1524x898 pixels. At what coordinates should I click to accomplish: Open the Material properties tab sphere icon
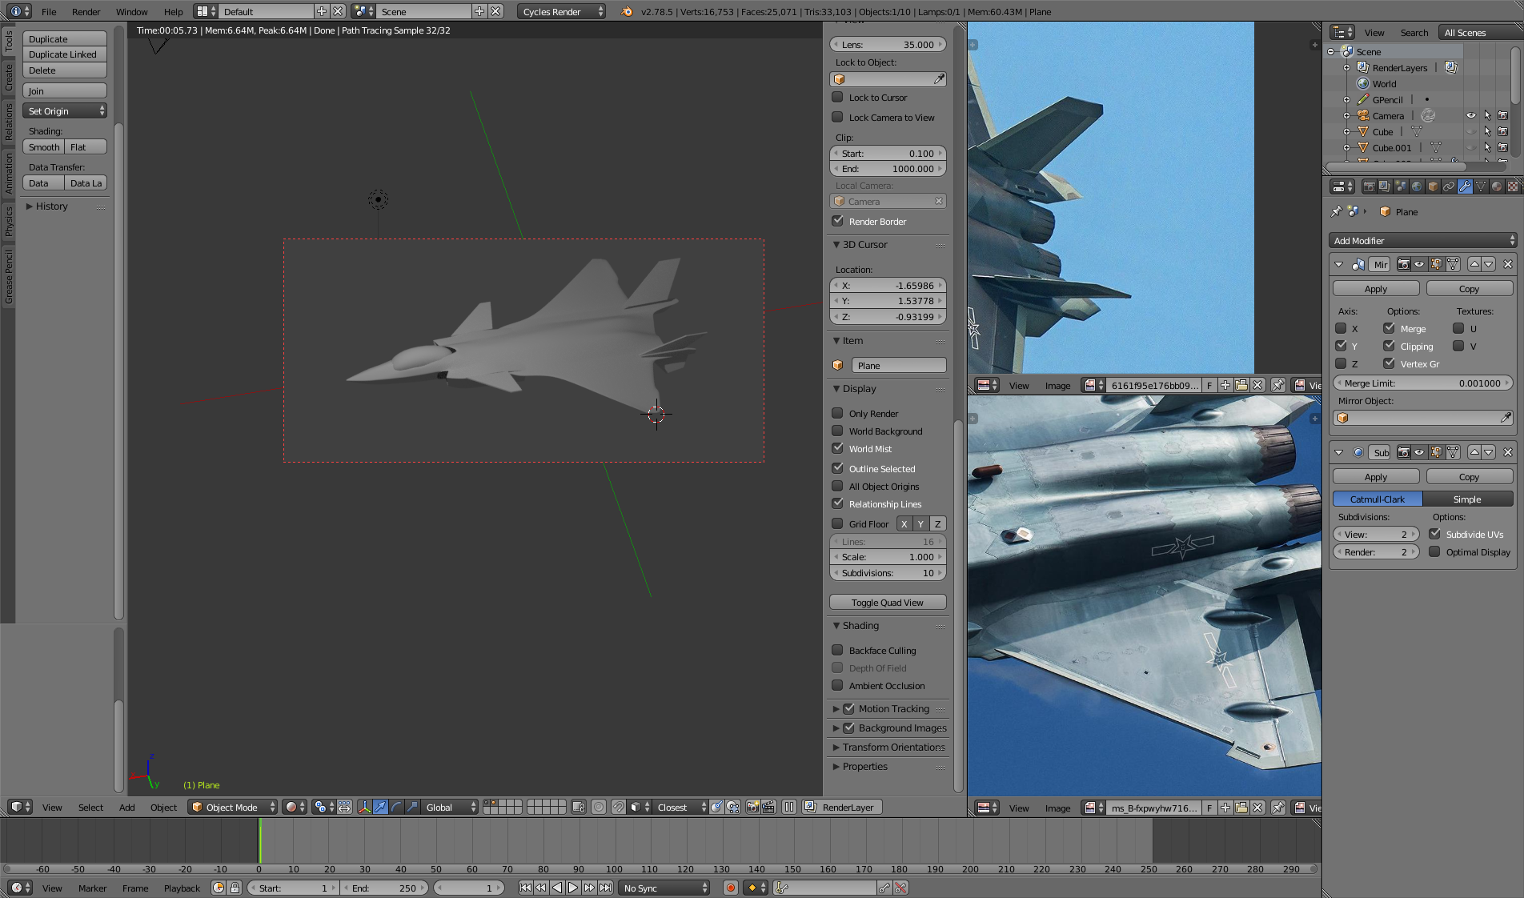point(1497,186)
